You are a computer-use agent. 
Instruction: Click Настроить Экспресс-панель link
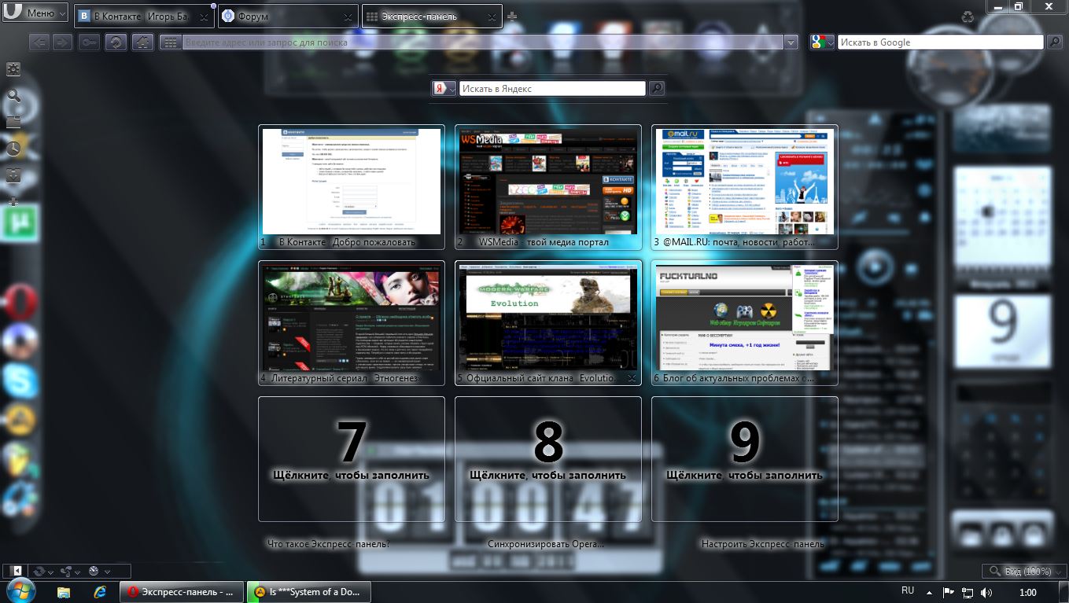pyautogui.click(x=762, y=544)
